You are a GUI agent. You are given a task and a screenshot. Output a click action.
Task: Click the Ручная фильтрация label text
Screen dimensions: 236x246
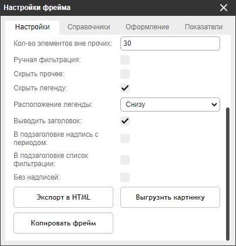click(47, 60)
